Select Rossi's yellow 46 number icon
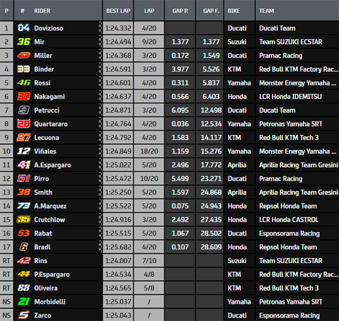The width and height of the screenshot is (339, 321). 24,82
